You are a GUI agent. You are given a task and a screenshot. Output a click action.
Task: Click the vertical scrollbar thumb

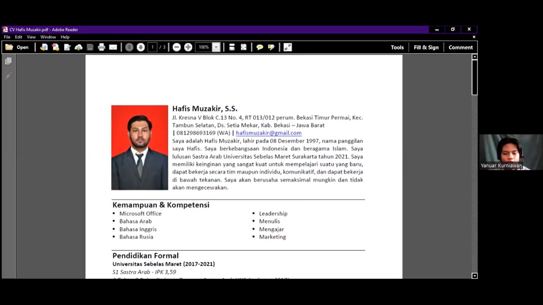[x=474, y=77]
